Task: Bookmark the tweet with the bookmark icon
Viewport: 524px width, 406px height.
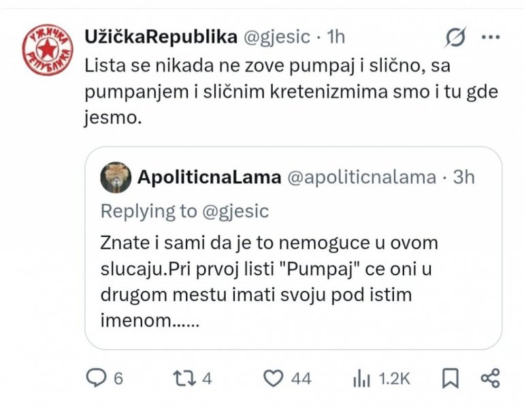Action: pyautogui.click(x=450, y=378)
